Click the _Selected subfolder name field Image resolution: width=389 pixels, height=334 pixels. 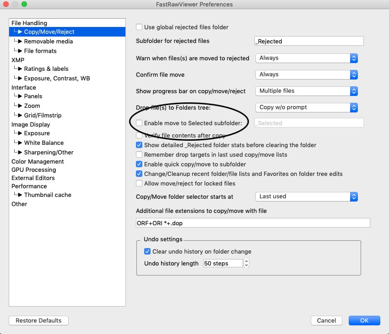click(309, 123)
